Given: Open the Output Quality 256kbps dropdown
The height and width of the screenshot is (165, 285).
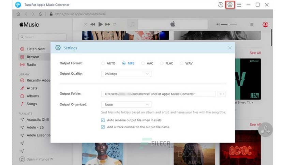Looking at the screenshot, I should click(x=126, y=74).
